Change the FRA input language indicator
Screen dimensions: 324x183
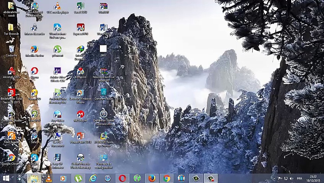coord(300,178)
